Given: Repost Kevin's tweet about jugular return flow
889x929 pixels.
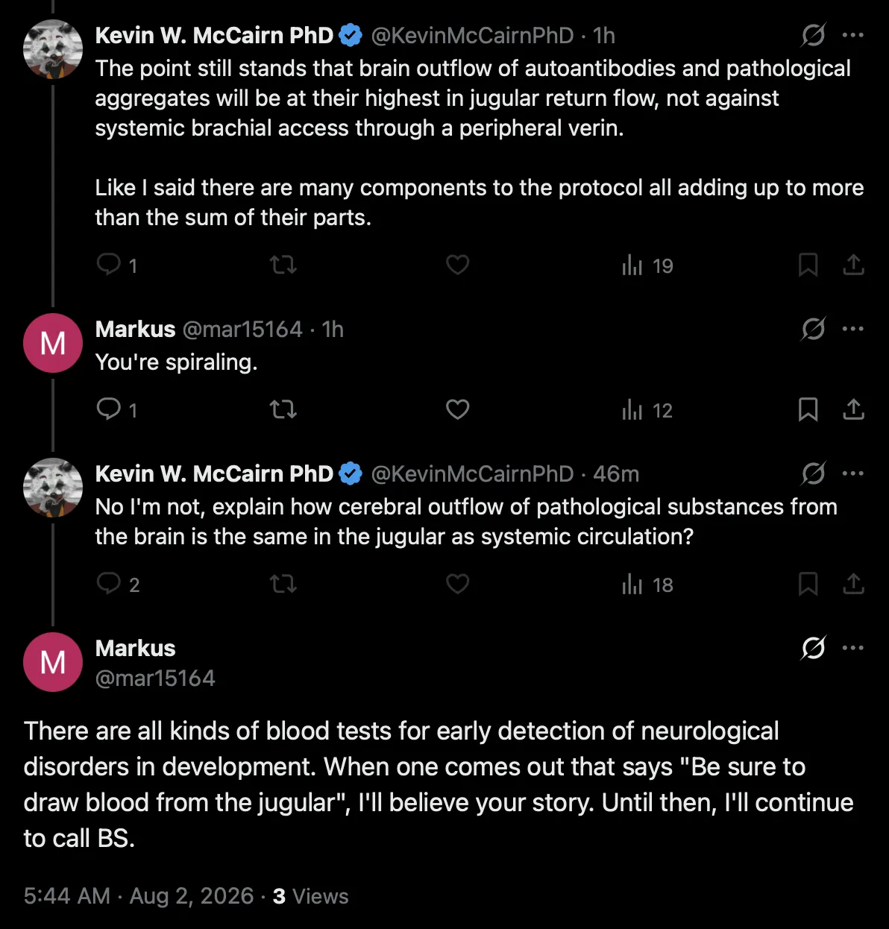Looking at the screenshot, I should click(x=283, y=265).
